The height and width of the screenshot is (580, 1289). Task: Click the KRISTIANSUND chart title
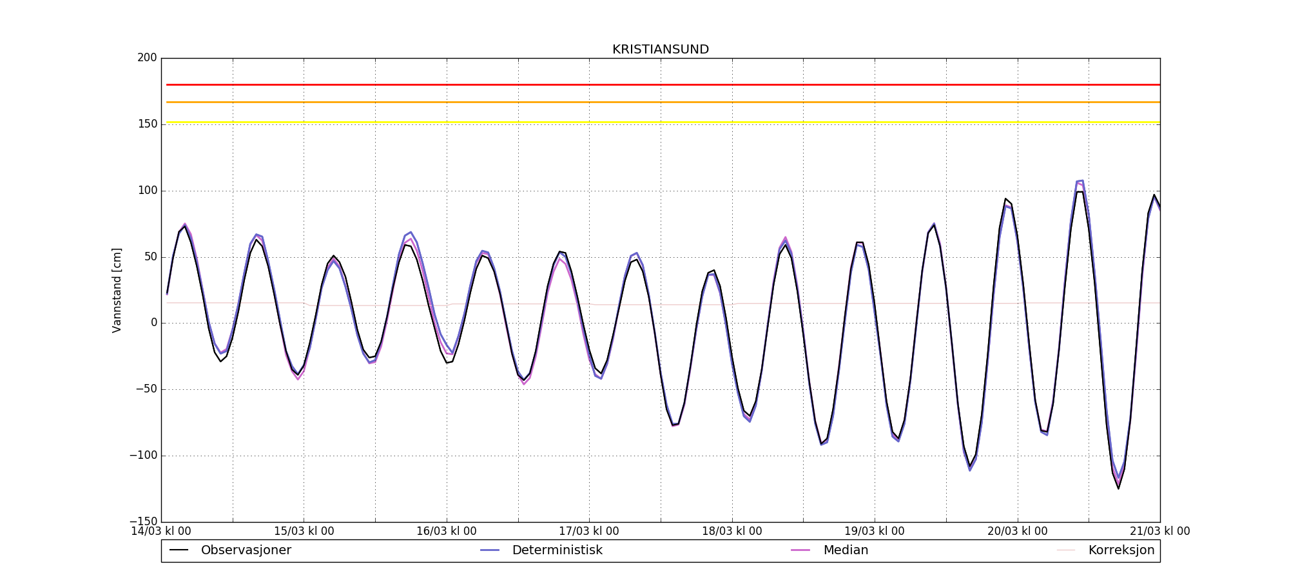point(660,50)
